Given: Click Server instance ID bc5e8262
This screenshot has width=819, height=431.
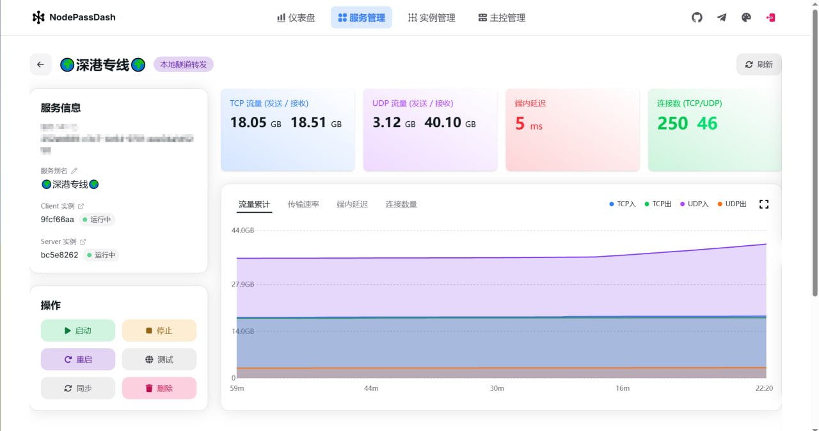Looking at the screenshot, I should 59,255.
